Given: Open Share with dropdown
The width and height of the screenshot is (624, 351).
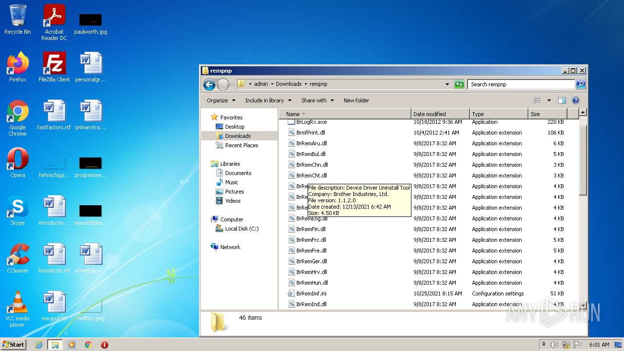Looking at the screenshot, I should (x=317, y=100).
